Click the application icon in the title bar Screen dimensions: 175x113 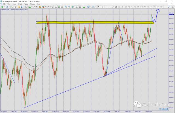pyautogui.click(x=1, y=1)
